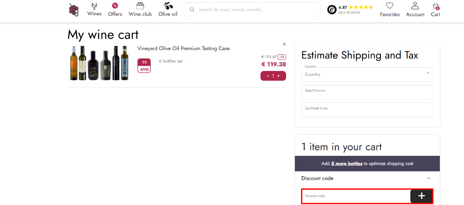Click the Discount code input field
Screen dimensions: 464x205
pos(356,196)
